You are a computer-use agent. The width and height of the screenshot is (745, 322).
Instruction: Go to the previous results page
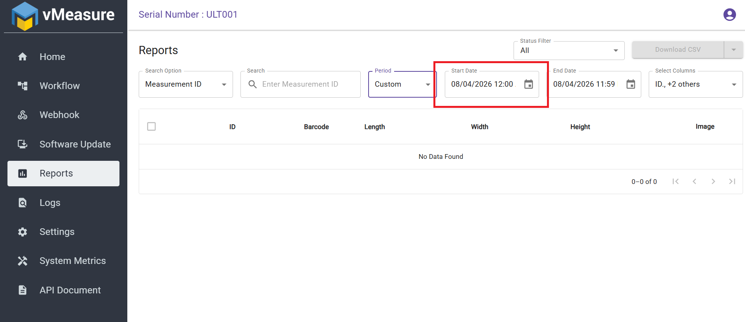pos(694,181)
